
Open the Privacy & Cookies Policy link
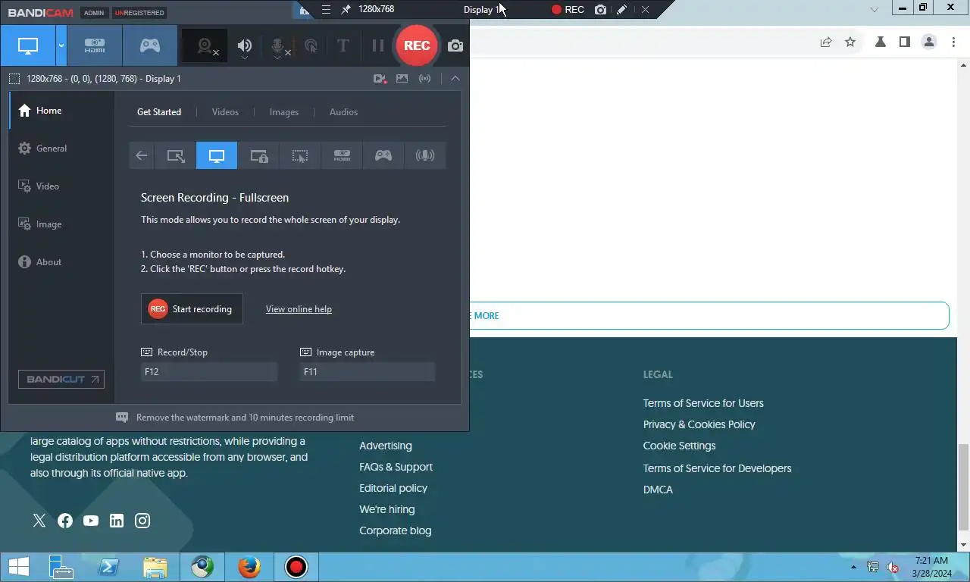click(699, 424)
